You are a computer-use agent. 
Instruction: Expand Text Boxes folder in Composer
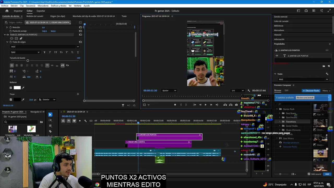(280, 113)
